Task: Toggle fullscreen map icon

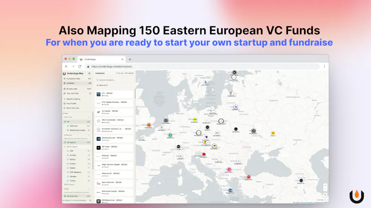Action: tap(326, 200)
